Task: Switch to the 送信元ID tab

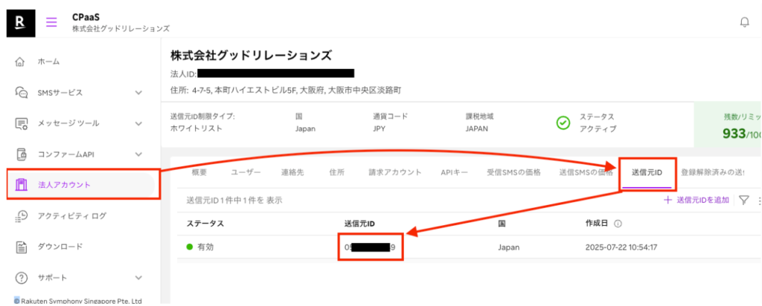Action: [647, 172]
